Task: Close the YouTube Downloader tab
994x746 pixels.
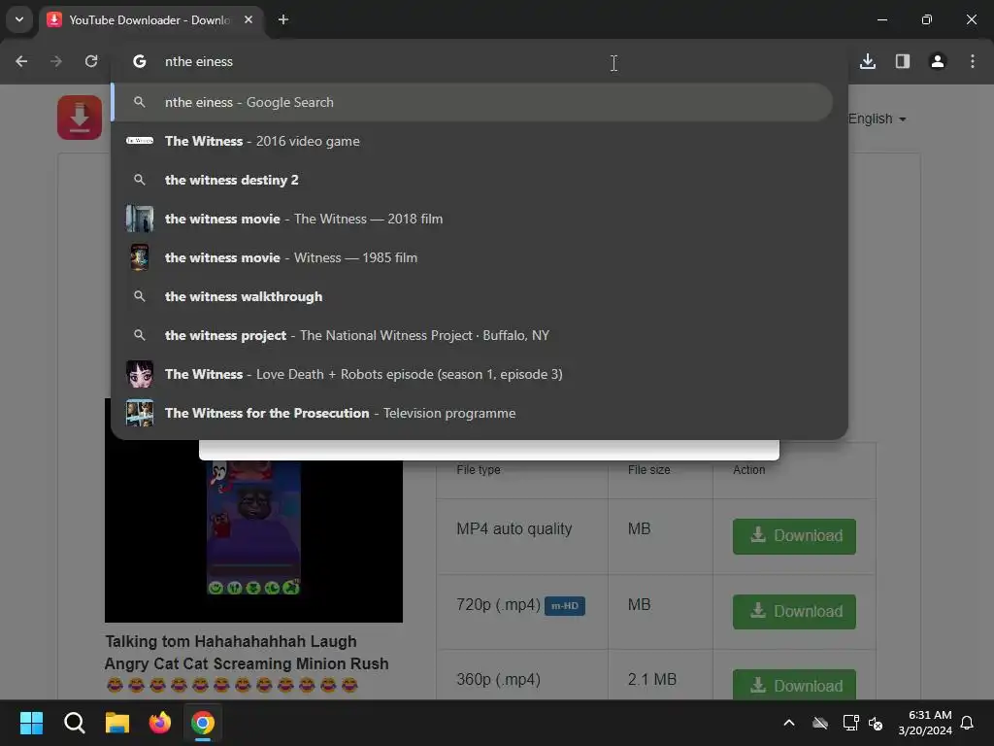Action: (x=248, y=19)
